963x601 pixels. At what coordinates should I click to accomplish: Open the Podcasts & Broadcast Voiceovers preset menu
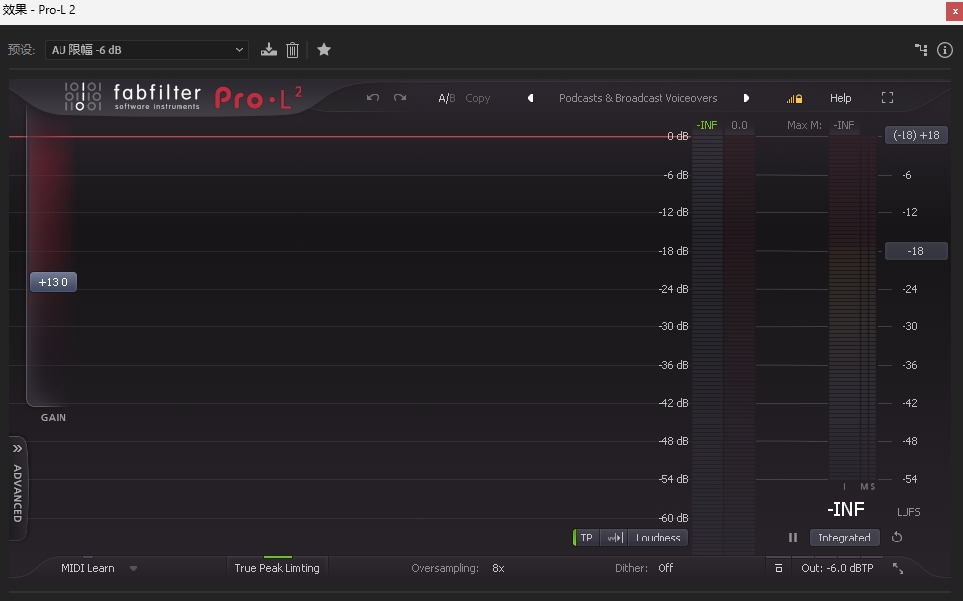[x=638, y=98]
